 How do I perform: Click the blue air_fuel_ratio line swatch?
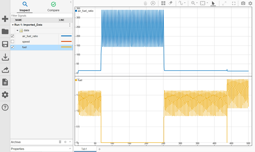tap(66, 36)
